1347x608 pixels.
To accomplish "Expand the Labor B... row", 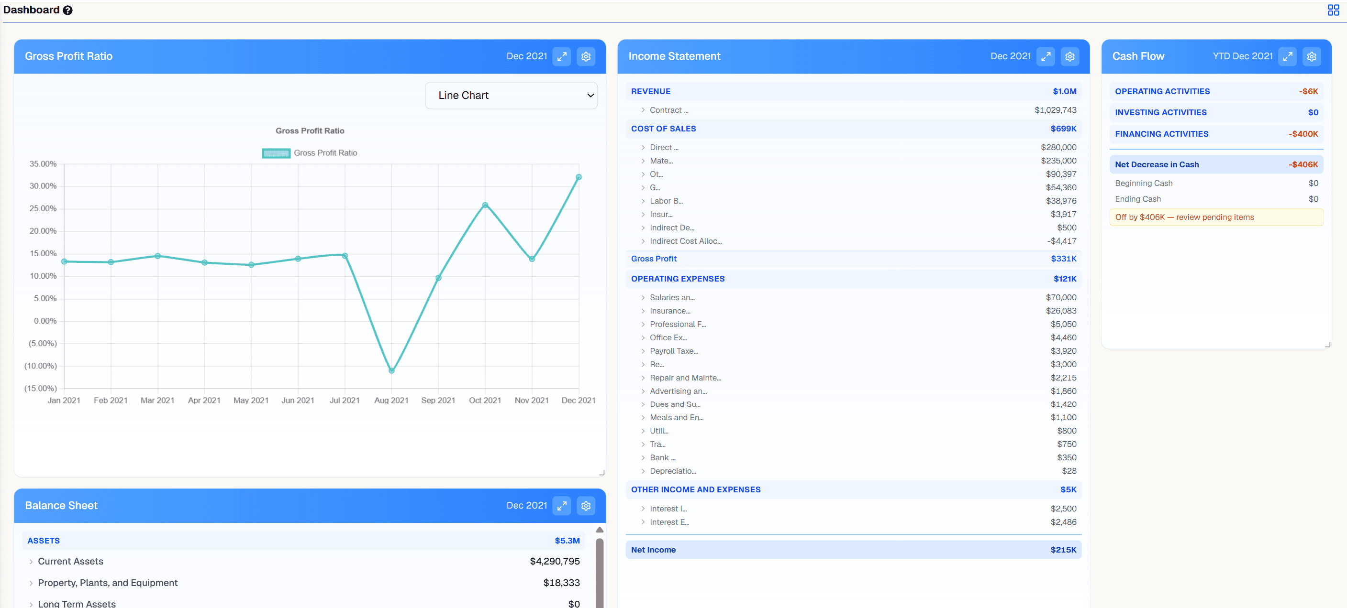I will coord(643,201).
